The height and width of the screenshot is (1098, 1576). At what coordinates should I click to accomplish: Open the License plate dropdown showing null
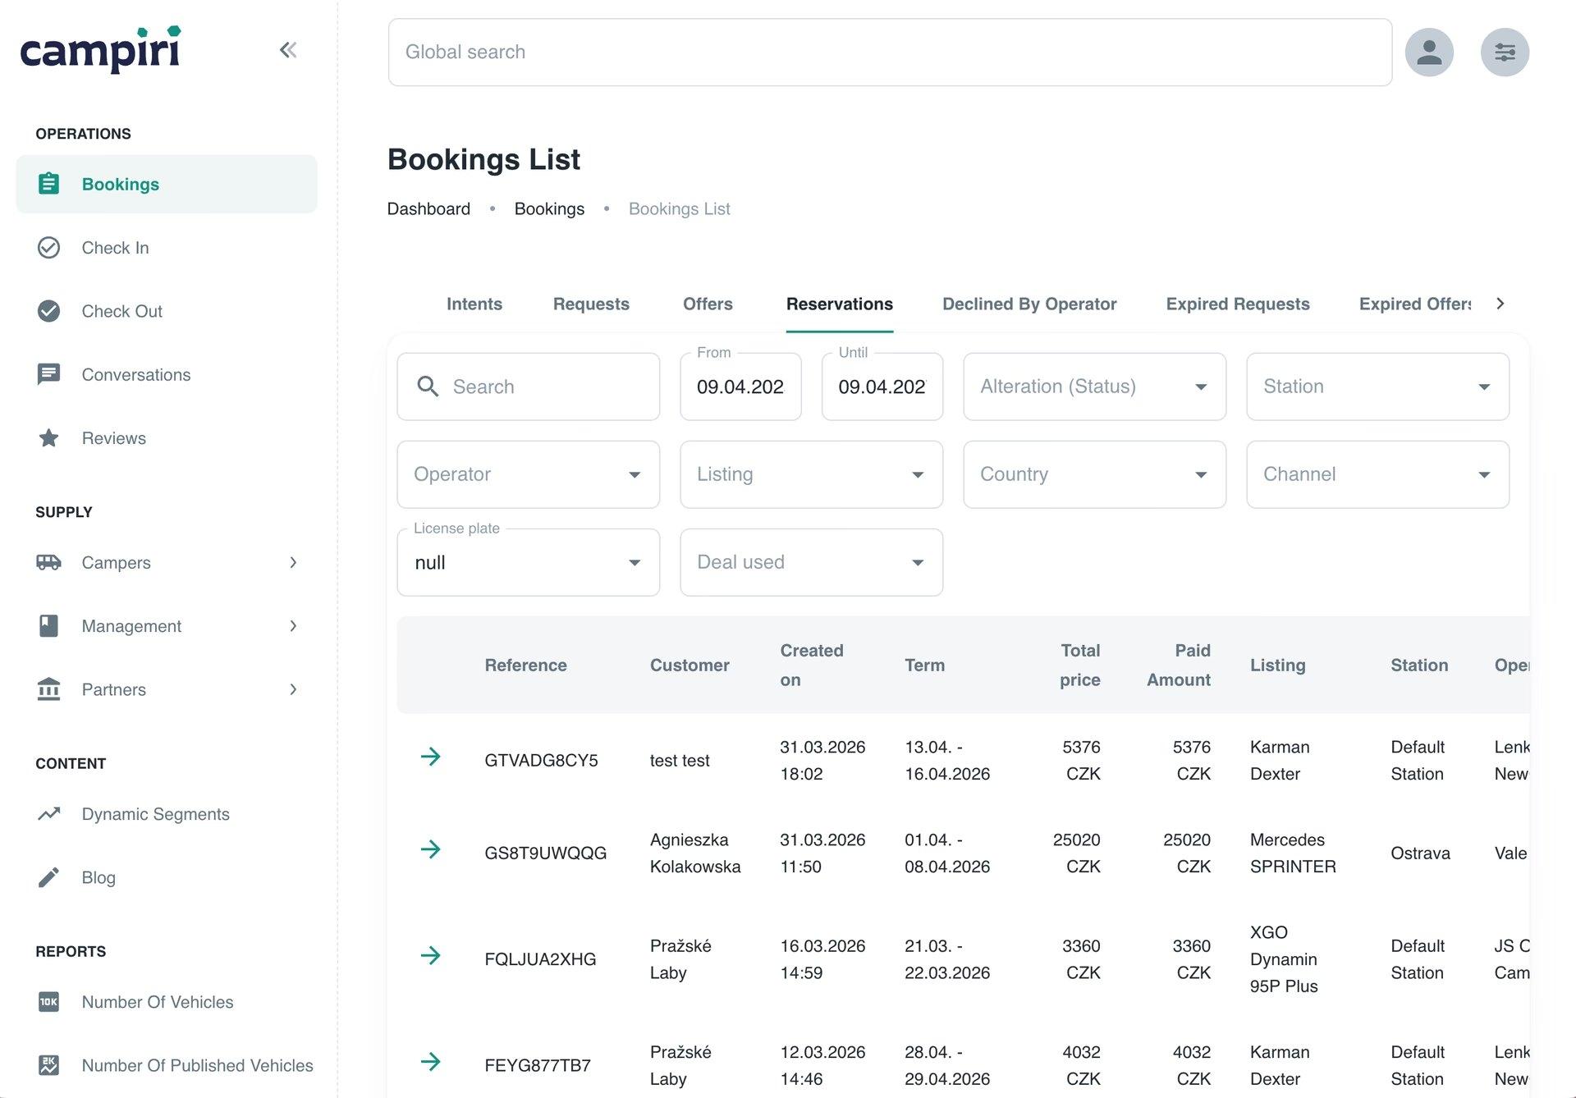point(528,562)
